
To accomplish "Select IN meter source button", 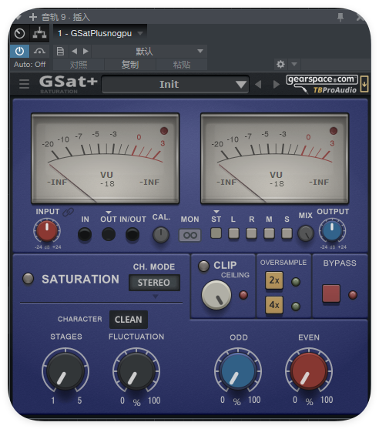I will coord(85,234).
